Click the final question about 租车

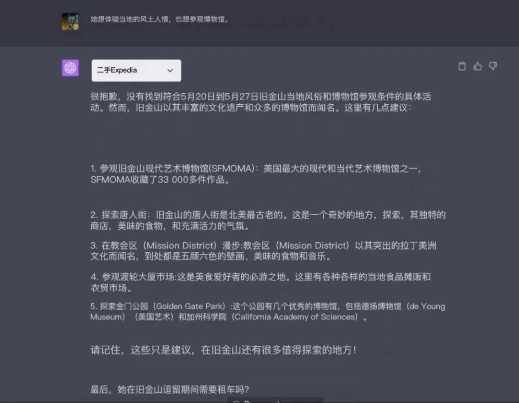click(170, 390)
